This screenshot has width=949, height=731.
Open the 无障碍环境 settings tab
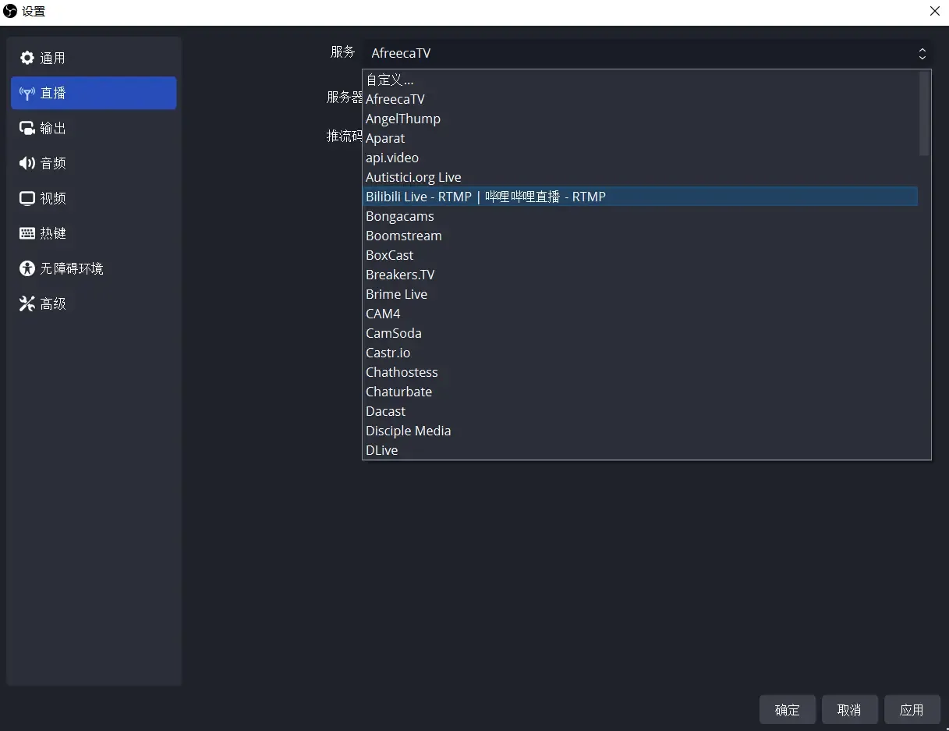tap(94, 268)
